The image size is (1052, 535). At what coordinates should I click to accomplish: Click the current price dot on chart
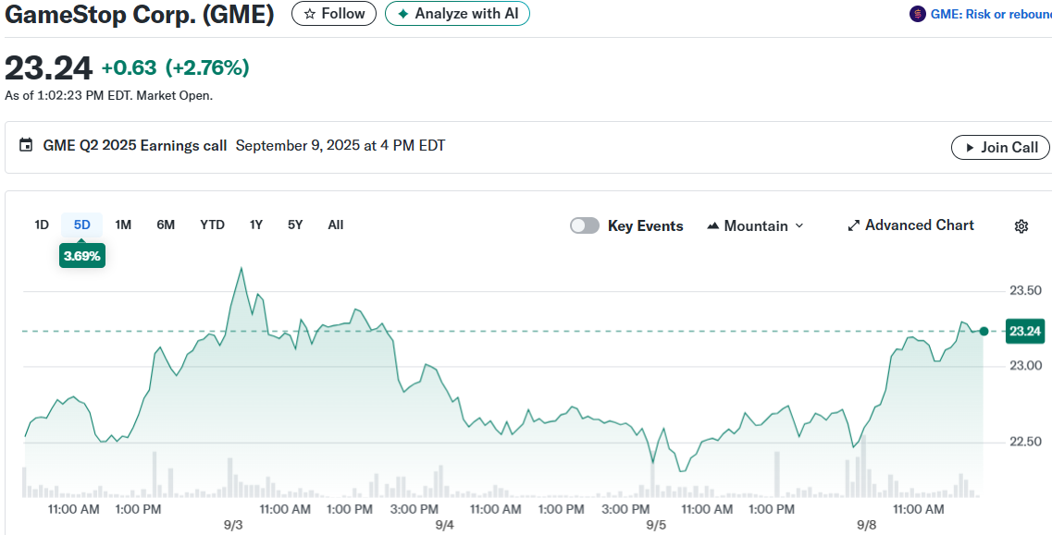pyautogui.click(x=984, y=331)
